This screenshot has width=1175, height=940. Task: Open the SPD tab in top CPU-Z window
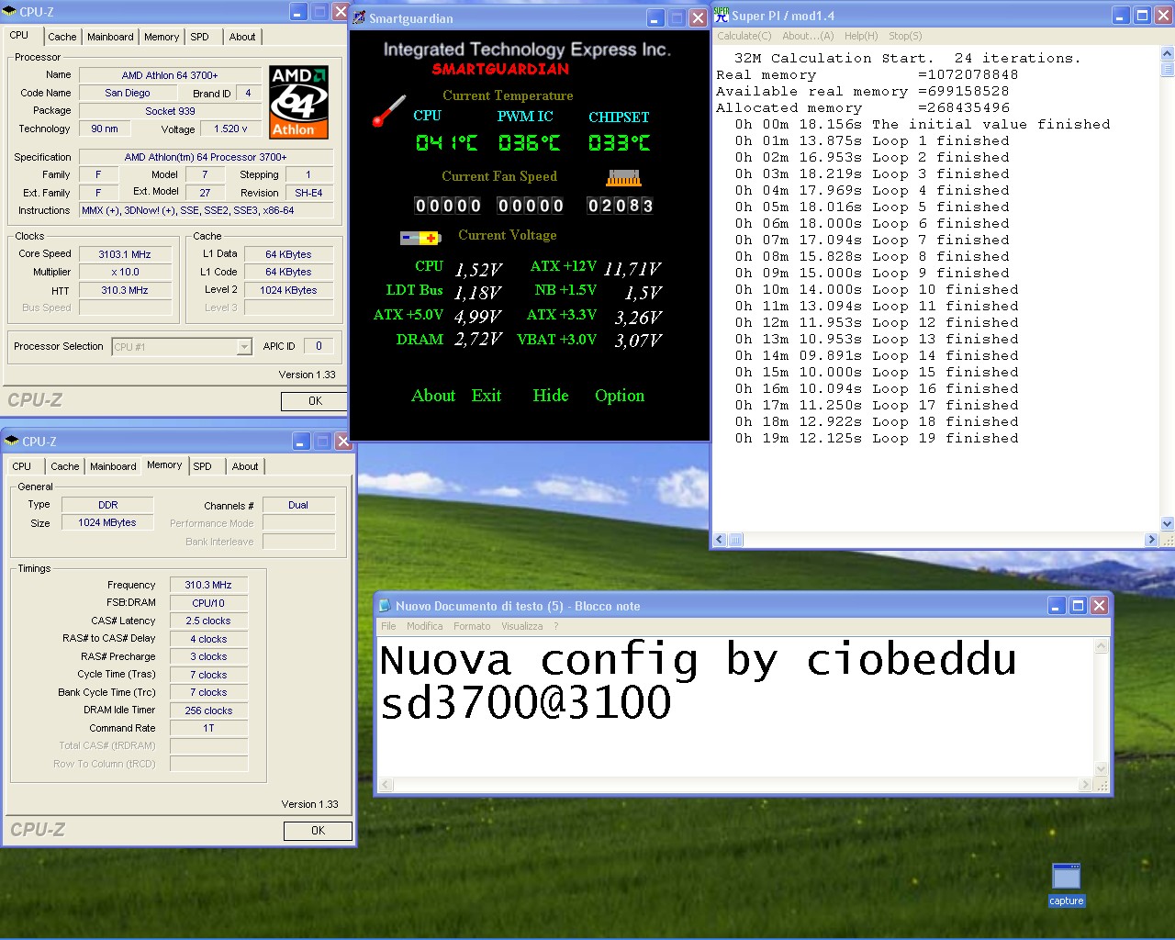tap(199, 37)
